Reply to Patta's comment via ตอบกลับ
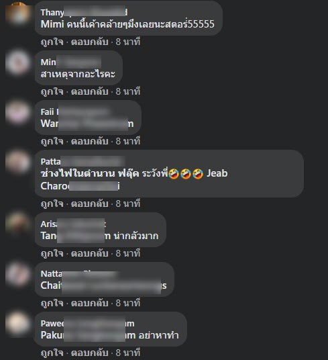The width and height of the screenshot is (328, 360). click(x=89, y=204)
